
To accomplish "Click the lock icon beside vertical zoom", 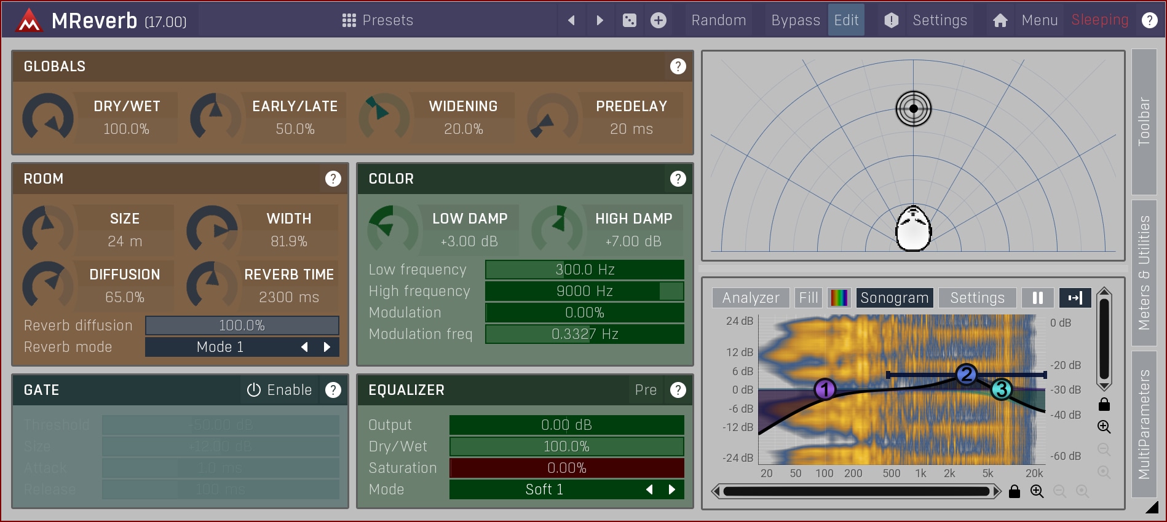I will (x=1104, y=404).
